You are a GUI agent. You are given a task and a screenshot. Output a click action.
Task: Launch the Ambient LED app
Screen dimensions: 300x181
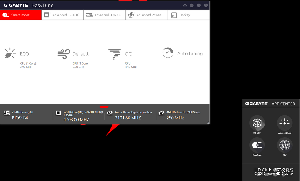(x=285, y=123)
